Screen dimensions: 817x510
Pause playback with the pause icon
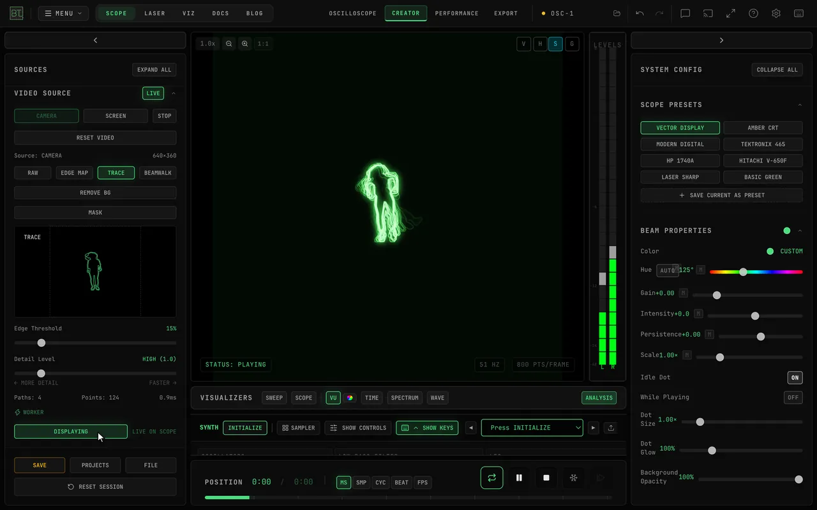pos(519,477)
